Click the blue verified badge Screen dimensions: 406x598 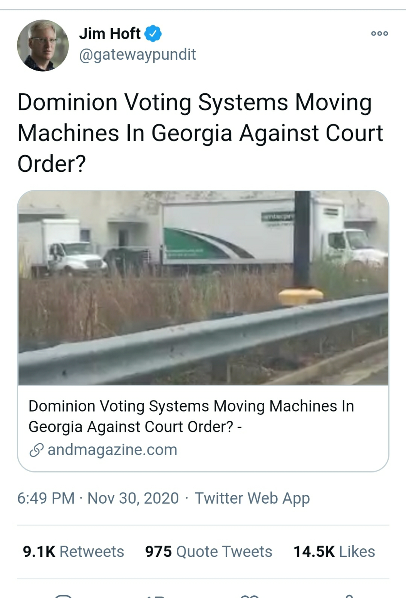tap(153, 34)
